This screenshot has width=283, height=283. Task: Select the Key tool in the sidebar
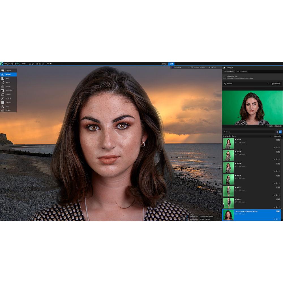[7, 78]
